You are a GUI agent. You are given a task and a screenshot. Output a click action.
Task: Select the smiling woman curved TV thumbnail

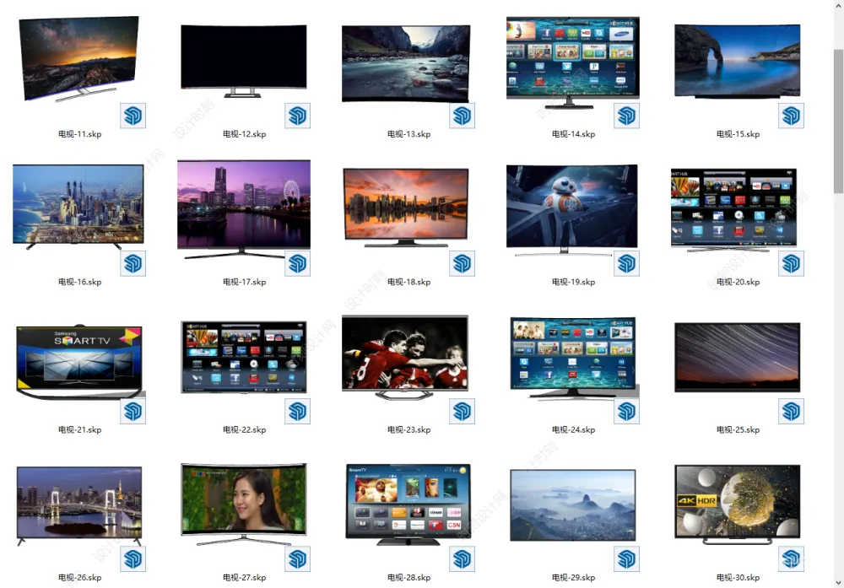pyautogui.click(x=243, y=501)
